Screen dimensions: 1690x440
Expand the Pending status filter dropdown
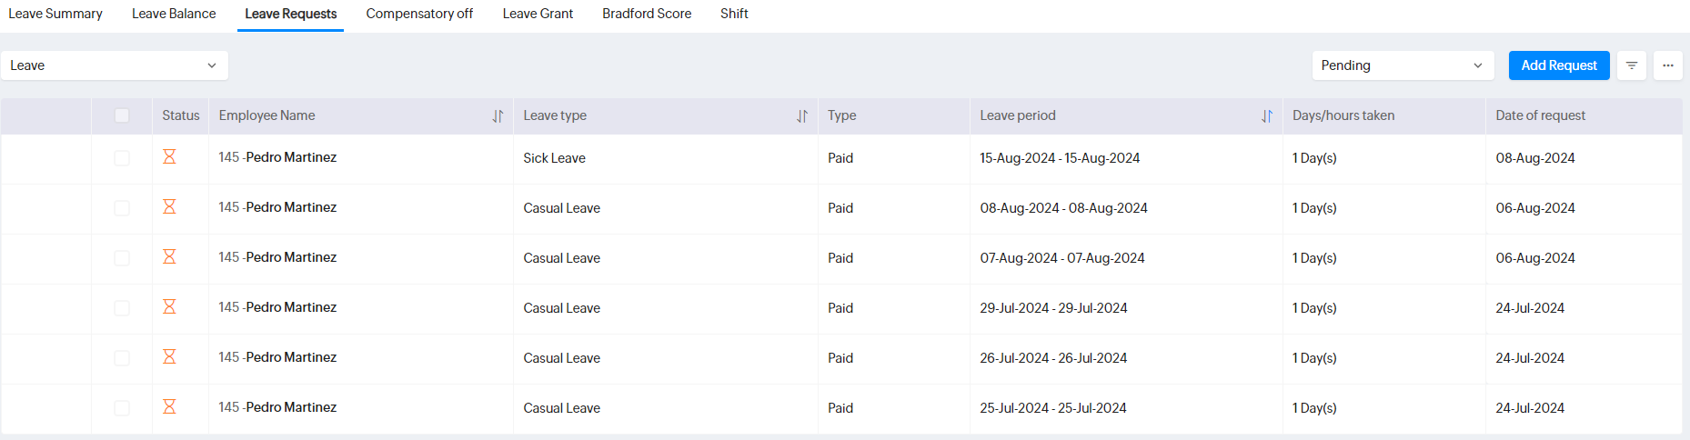pos(1402,65)
